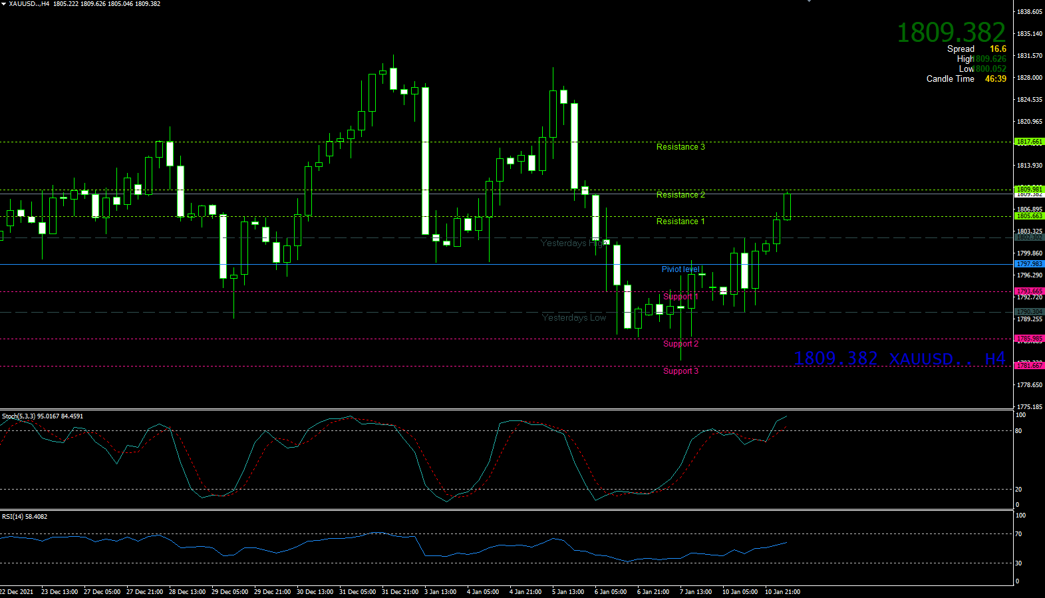Image resolution: width=1045 pixels, height=598 pixels.
Task: Select the Support 3 label
Action: coord(680,371)
